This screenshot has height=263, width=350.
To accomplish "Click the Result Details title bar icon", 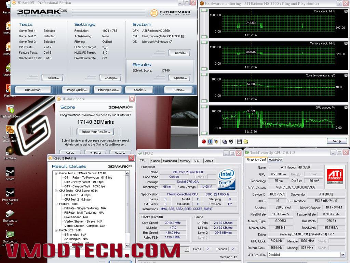I will pyautogui.click(x=50, y=158).
